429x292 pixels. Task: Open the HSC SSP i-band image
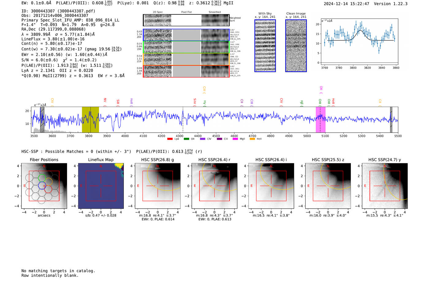271,186
